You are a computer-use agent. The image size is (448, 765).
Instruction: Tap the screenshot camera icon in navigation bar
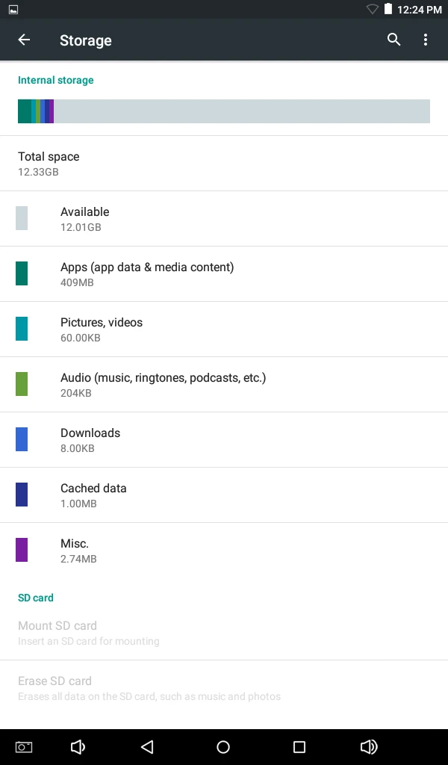23,746
